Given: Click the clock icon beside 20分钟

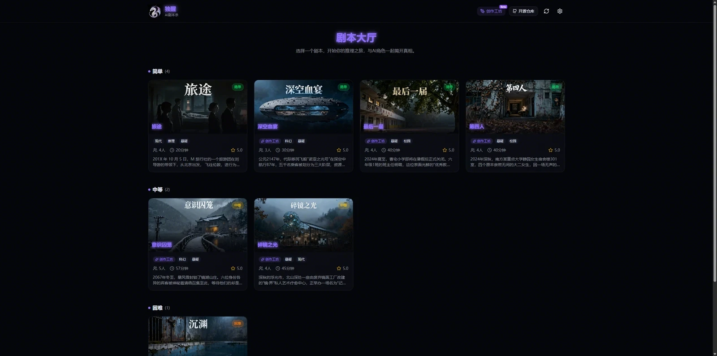Looking at the screenshot, I should tap(172, 150).
